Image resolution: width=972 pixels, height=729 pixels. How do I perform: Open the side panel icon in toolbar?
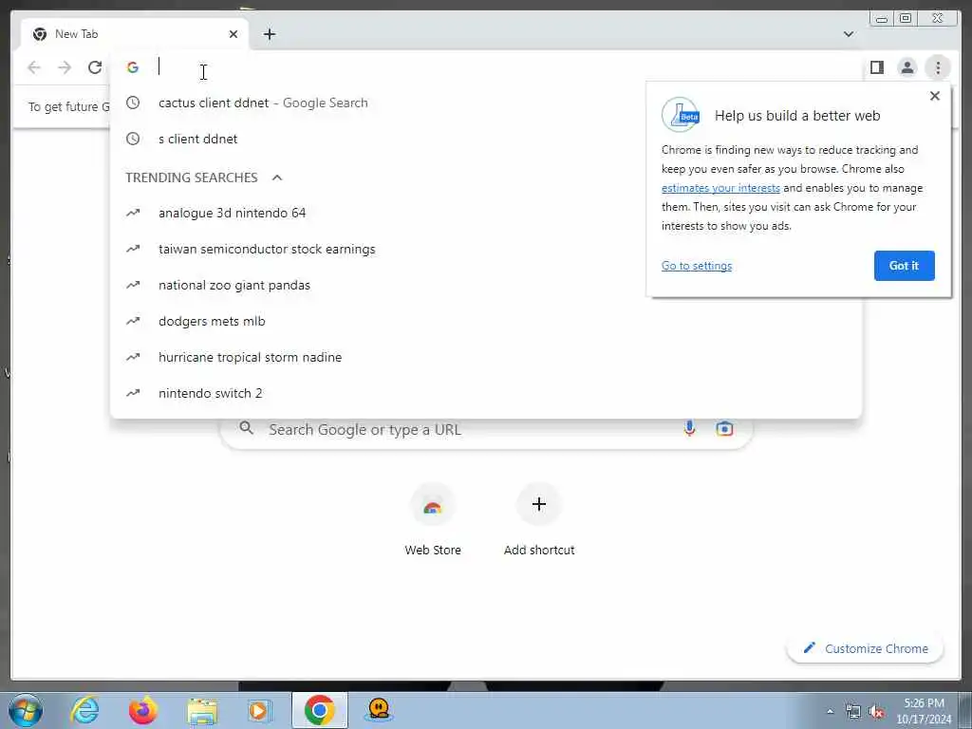[876, 67]
